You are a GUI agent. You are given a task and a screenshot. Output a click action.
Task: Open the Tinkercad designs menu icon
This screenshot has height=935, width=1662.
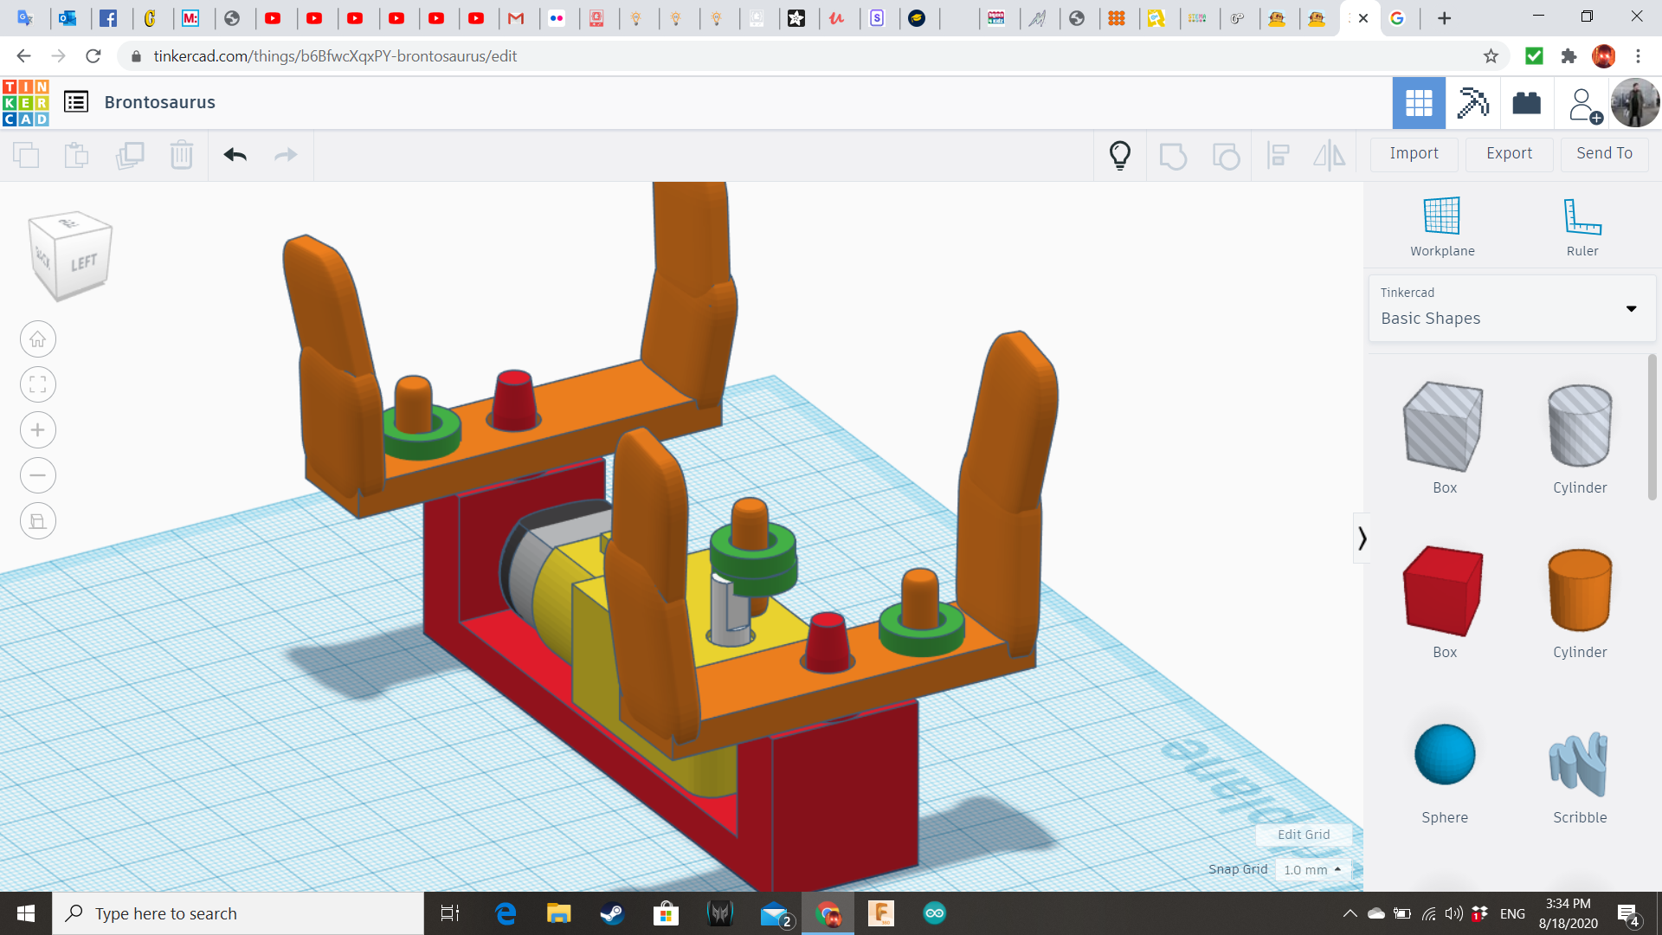tap(77, 101)
